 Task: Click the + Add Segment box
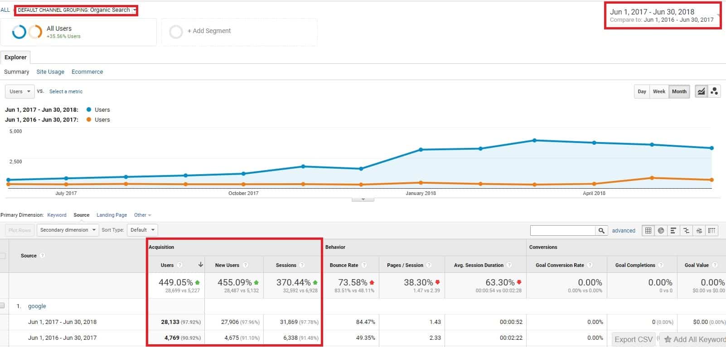click(x=239, y=32)
